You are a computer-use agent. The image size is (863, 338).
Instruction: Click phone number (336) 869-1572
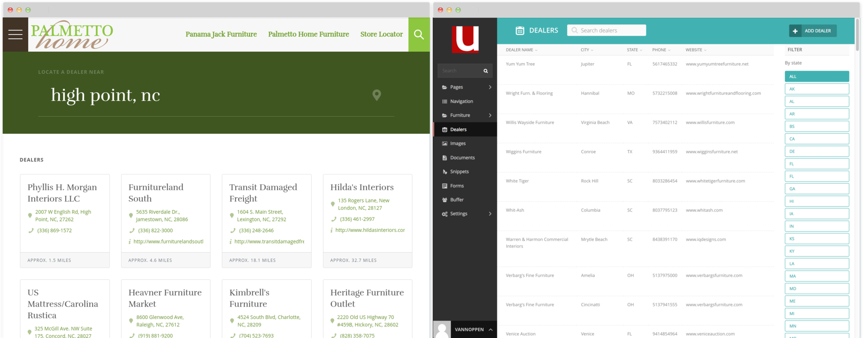click(x=54, y=231)
